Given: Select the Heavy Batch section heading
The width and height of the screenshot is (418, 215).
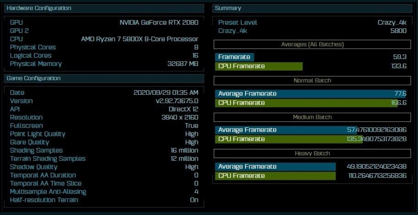Looking at the screenshot, I should pos(312,154).
